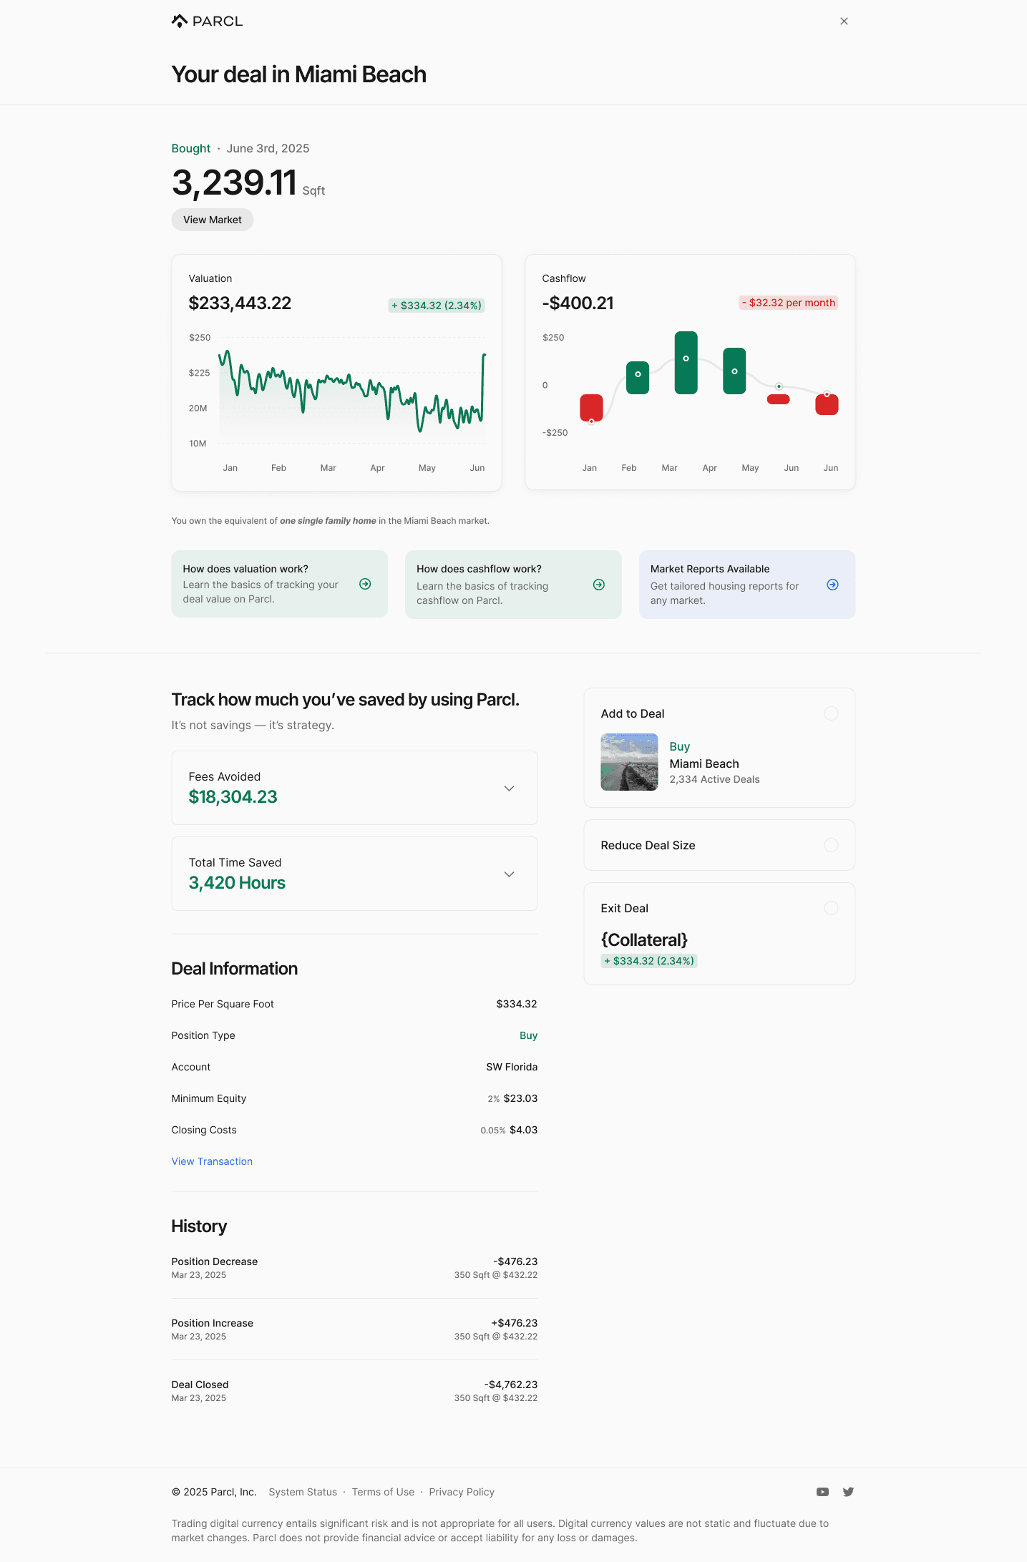
Task: Select the Exit Deal radio
Action: 831,908
